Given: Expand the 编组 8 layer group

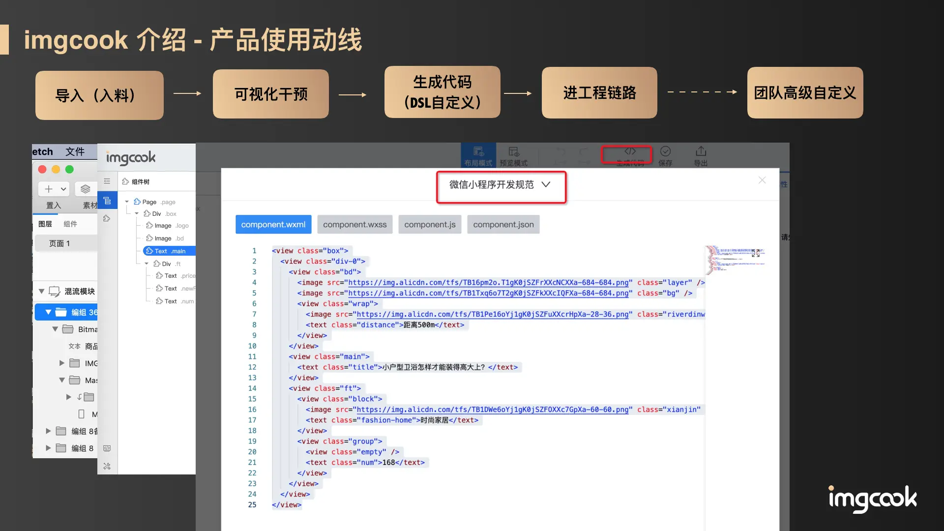Looking at the screenshot, I should [48, 448].
